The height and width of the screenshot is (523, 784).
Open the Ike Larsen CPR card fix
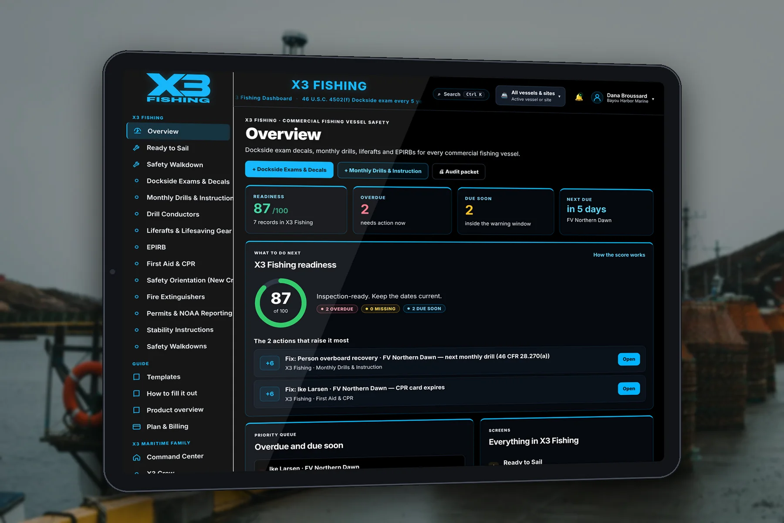click(x=629, y=389)
